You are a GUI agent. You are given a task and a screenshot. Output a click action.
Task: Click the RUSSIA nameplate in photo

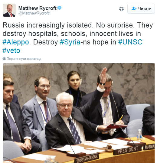click(x=149, y=147)
